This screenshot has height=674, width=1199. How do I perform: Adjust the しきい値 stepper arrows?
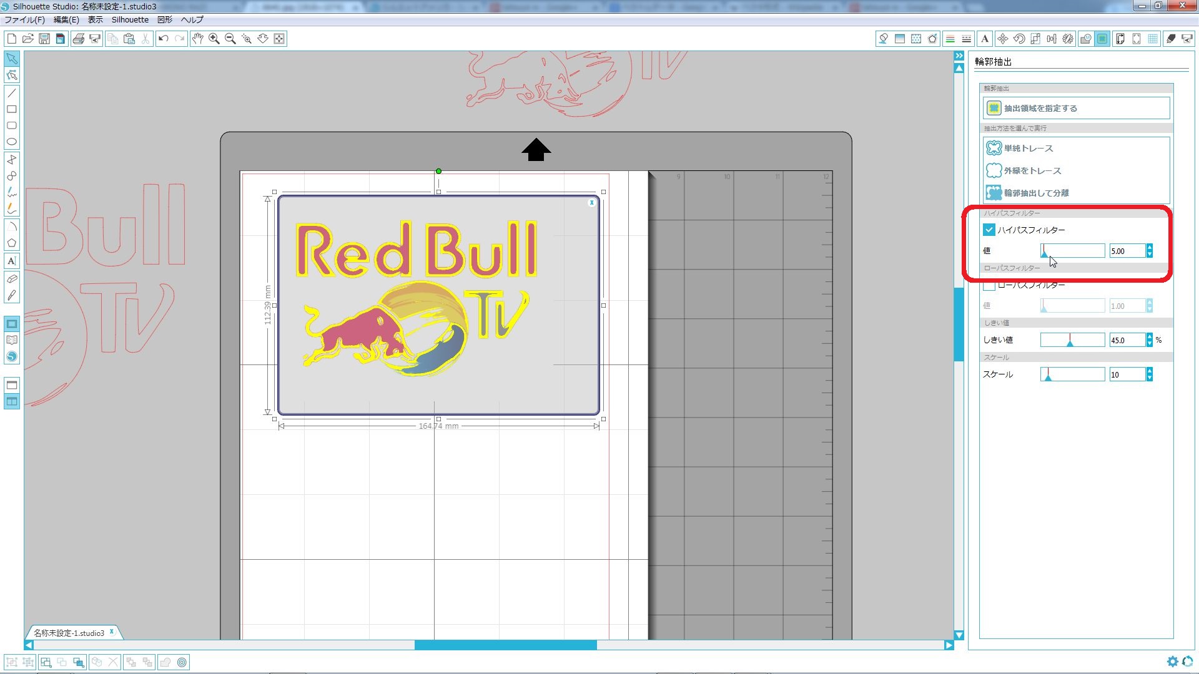[1150, 340]
